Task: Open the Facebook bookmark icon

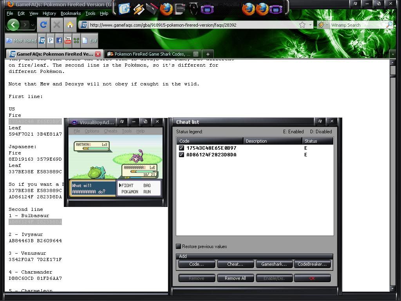Action: pyautogui.click(x=59, y=40)
